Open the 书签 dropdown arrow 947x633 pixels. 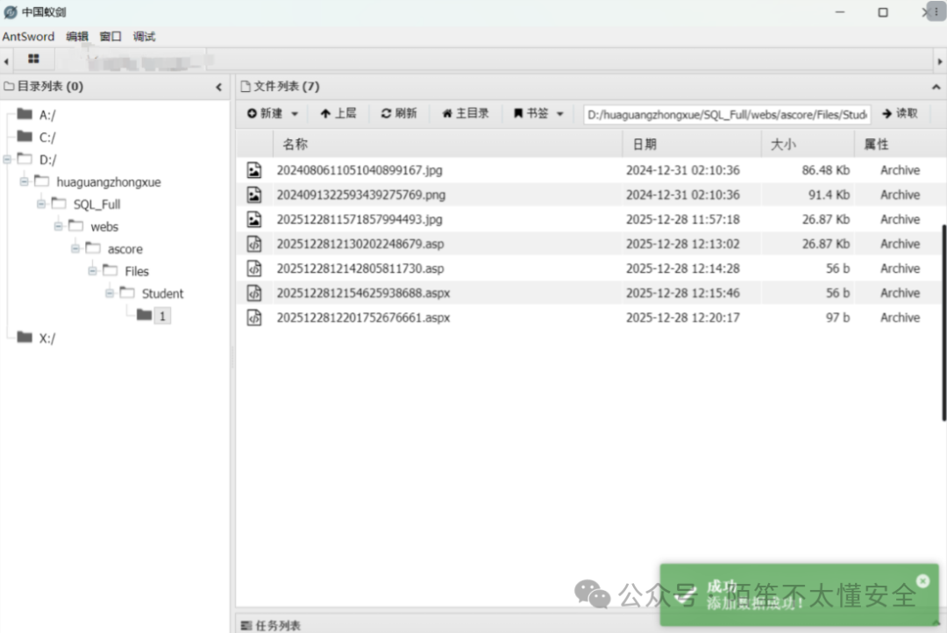tap(559, 113)
